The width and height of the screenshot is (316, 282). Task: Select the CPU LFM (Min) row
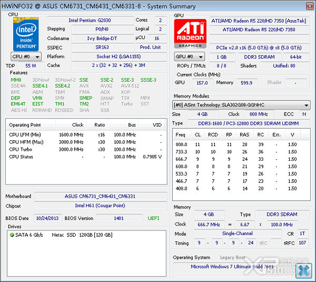click(85, 135)
